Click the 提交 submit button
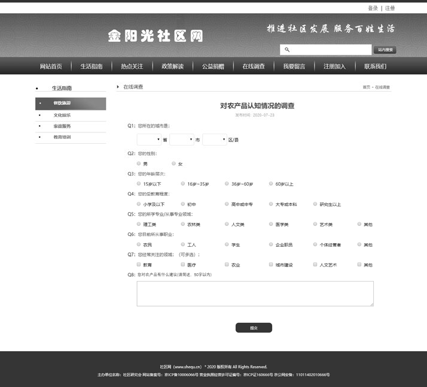 pos(254,328)
